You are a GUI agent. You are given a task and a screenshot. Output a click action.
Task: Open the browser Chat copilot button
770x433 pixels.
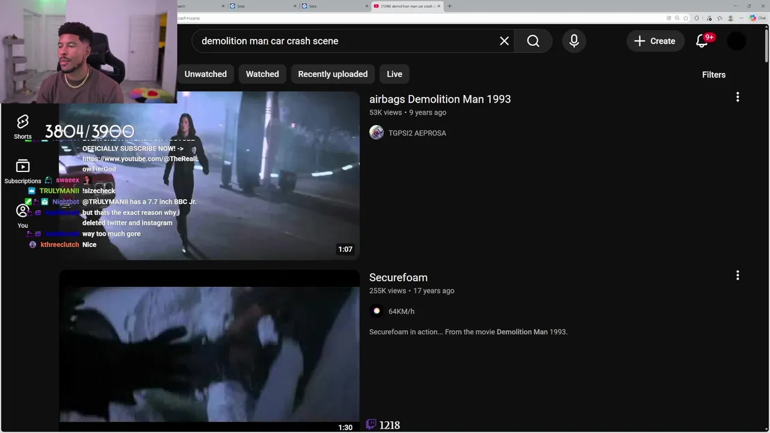click(757, 18)
